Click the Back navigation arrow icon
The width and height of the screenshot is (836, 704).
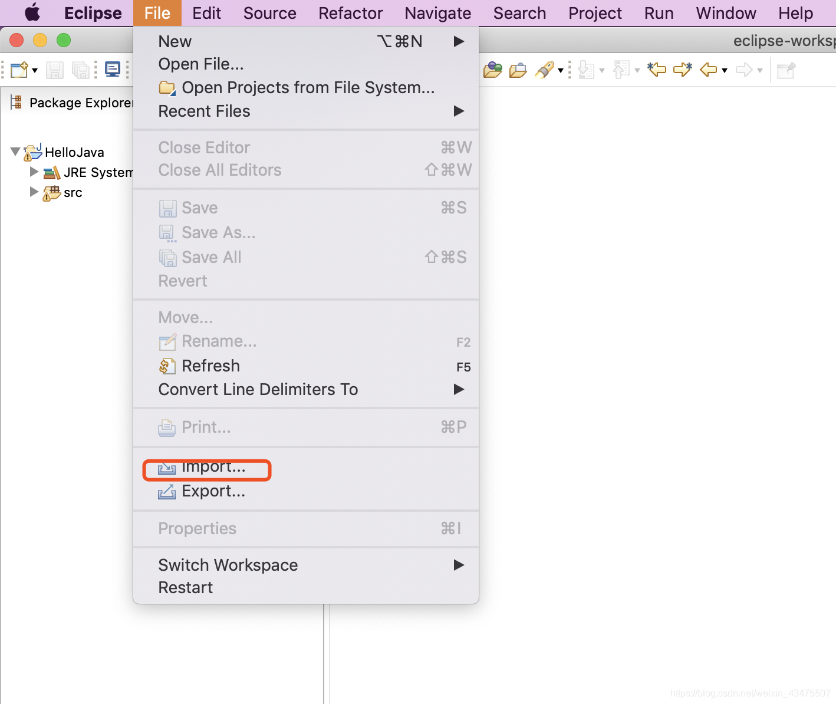[x=709, y=70]
